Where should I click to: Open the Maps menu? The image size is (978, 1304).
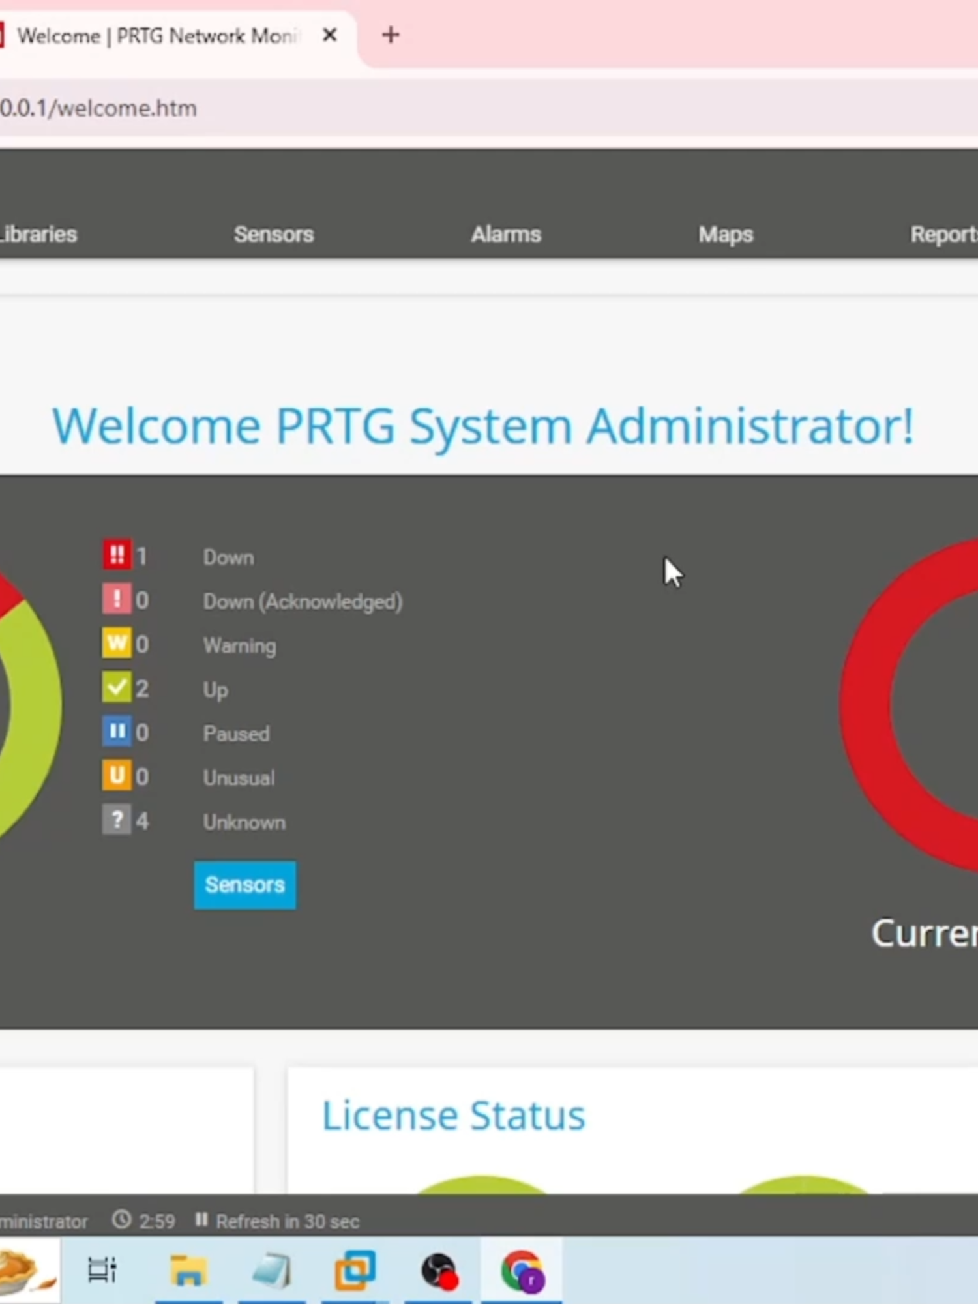[x=726, y=235]
